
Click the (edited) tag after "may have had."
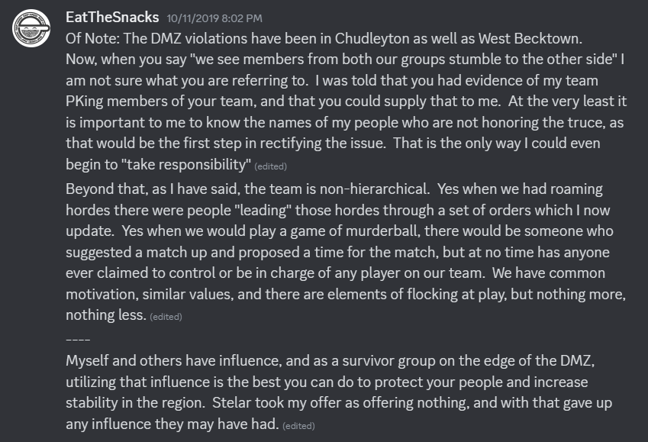point(298,426)
